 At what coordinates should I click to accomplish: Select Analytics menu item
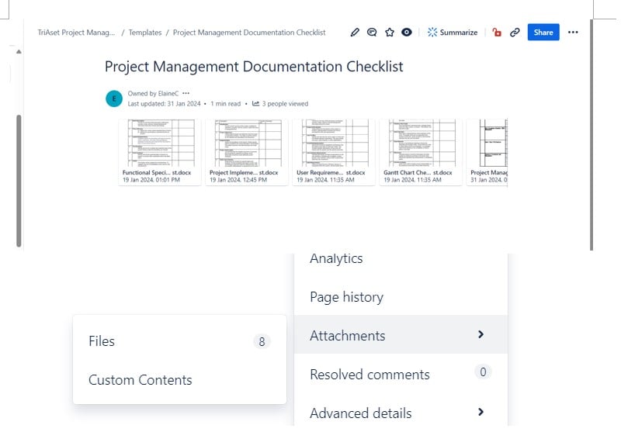tap(401, 258)
